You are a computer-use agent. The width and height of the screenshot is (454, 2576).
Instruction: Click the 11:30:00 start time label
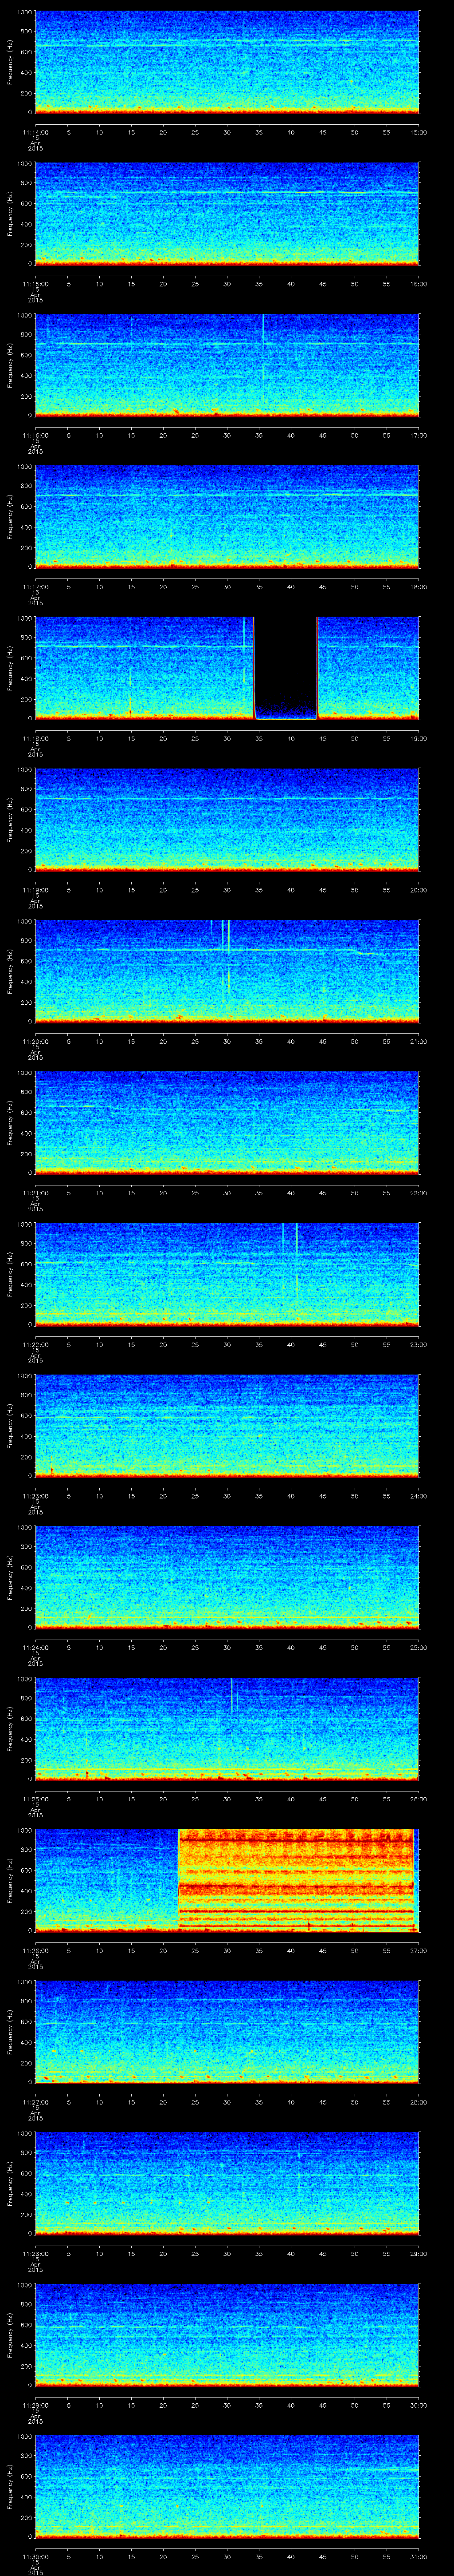[35, 2556]
